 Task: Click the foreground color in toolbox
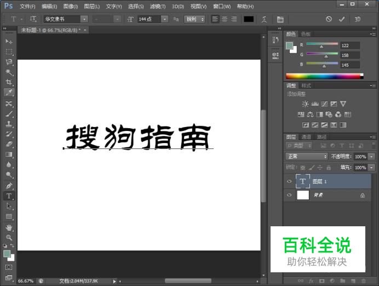click(x=7, y=254)
